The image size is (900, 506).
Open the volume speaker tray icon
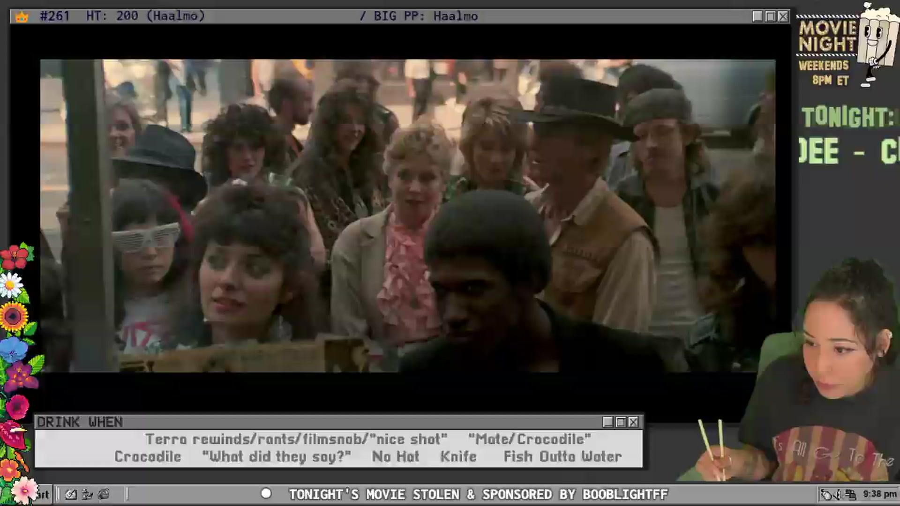pos(839,494)
